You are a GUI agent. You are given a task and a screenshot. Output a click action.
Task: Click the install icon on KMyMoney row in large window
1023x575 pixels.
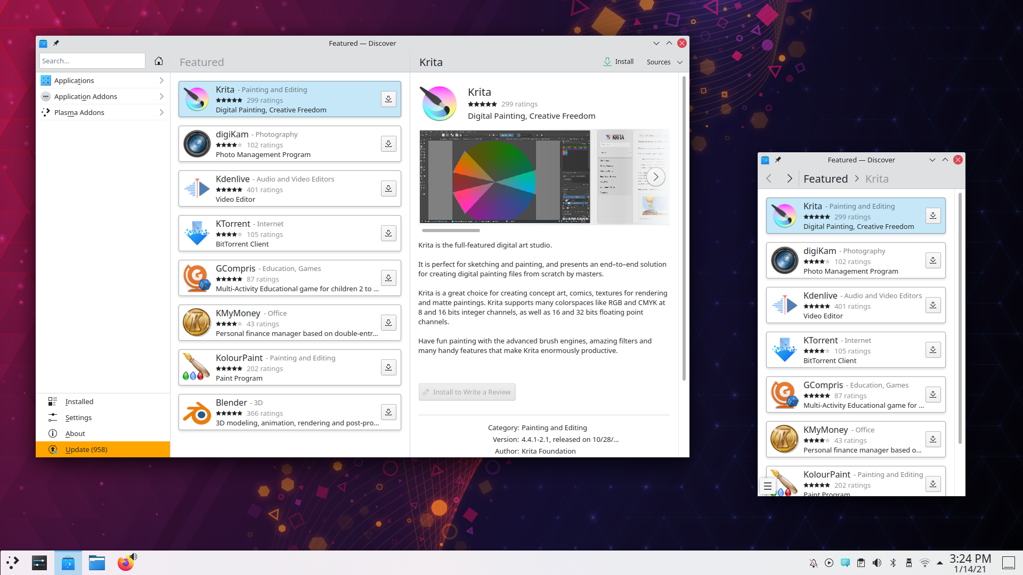[388, 323]
